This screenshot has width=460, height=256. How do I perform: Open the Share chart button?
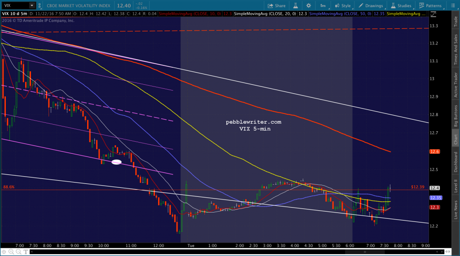point(276,5)
